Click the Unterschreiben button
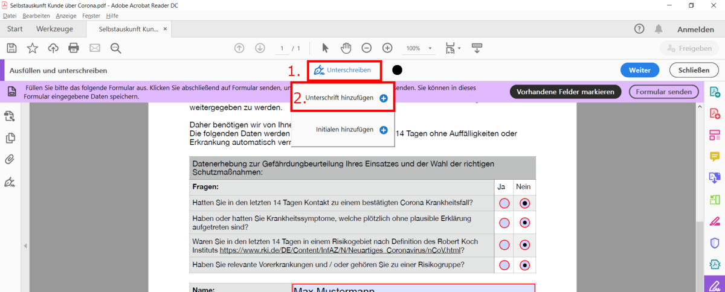This screenshot has width=725, height=292. (x=343, y=71)
